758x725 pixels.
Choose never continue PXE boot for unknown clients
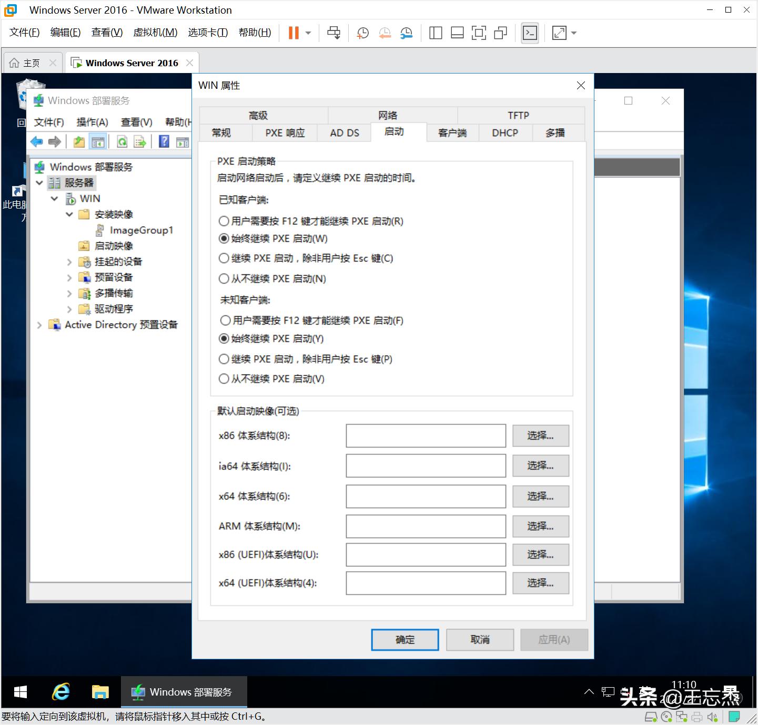(x=224, y=378)
